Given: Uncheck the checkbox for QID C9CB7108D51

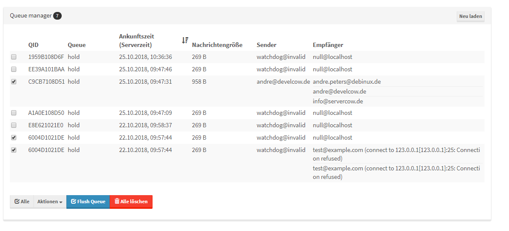Looking at the screenshot, I should [x=14, y=82].
